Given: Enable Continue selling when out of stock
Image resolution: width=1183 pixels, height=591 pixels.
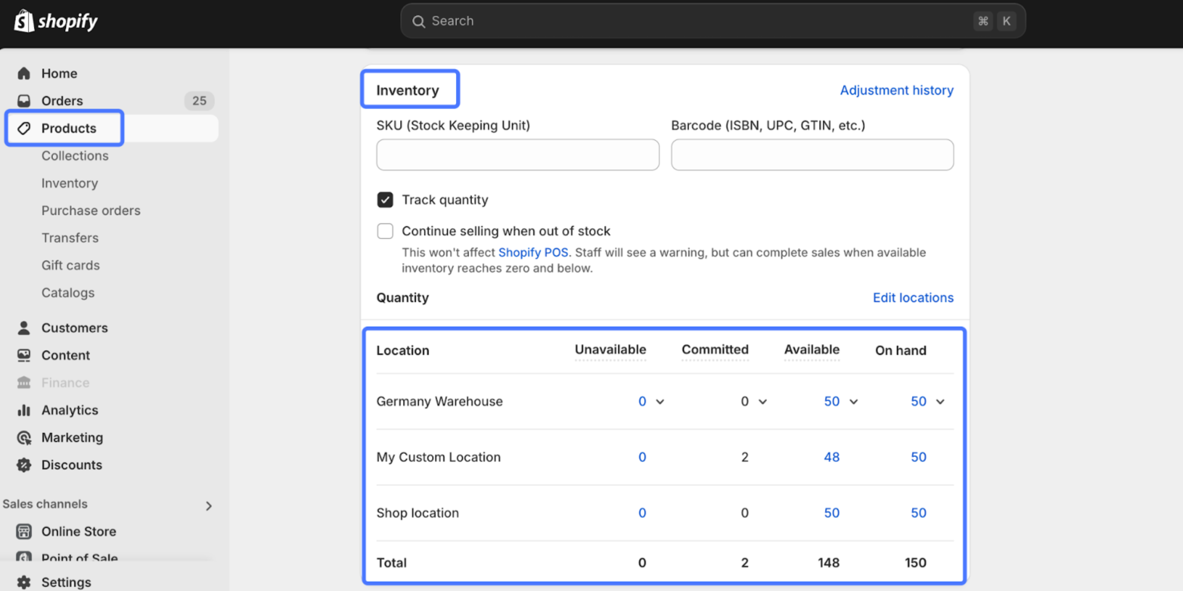Looking at the screenshot, I should tap(385, 231).
